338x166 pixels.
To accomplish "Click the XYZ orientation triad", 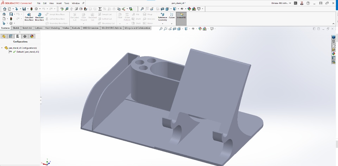I will tap(46, 163).
